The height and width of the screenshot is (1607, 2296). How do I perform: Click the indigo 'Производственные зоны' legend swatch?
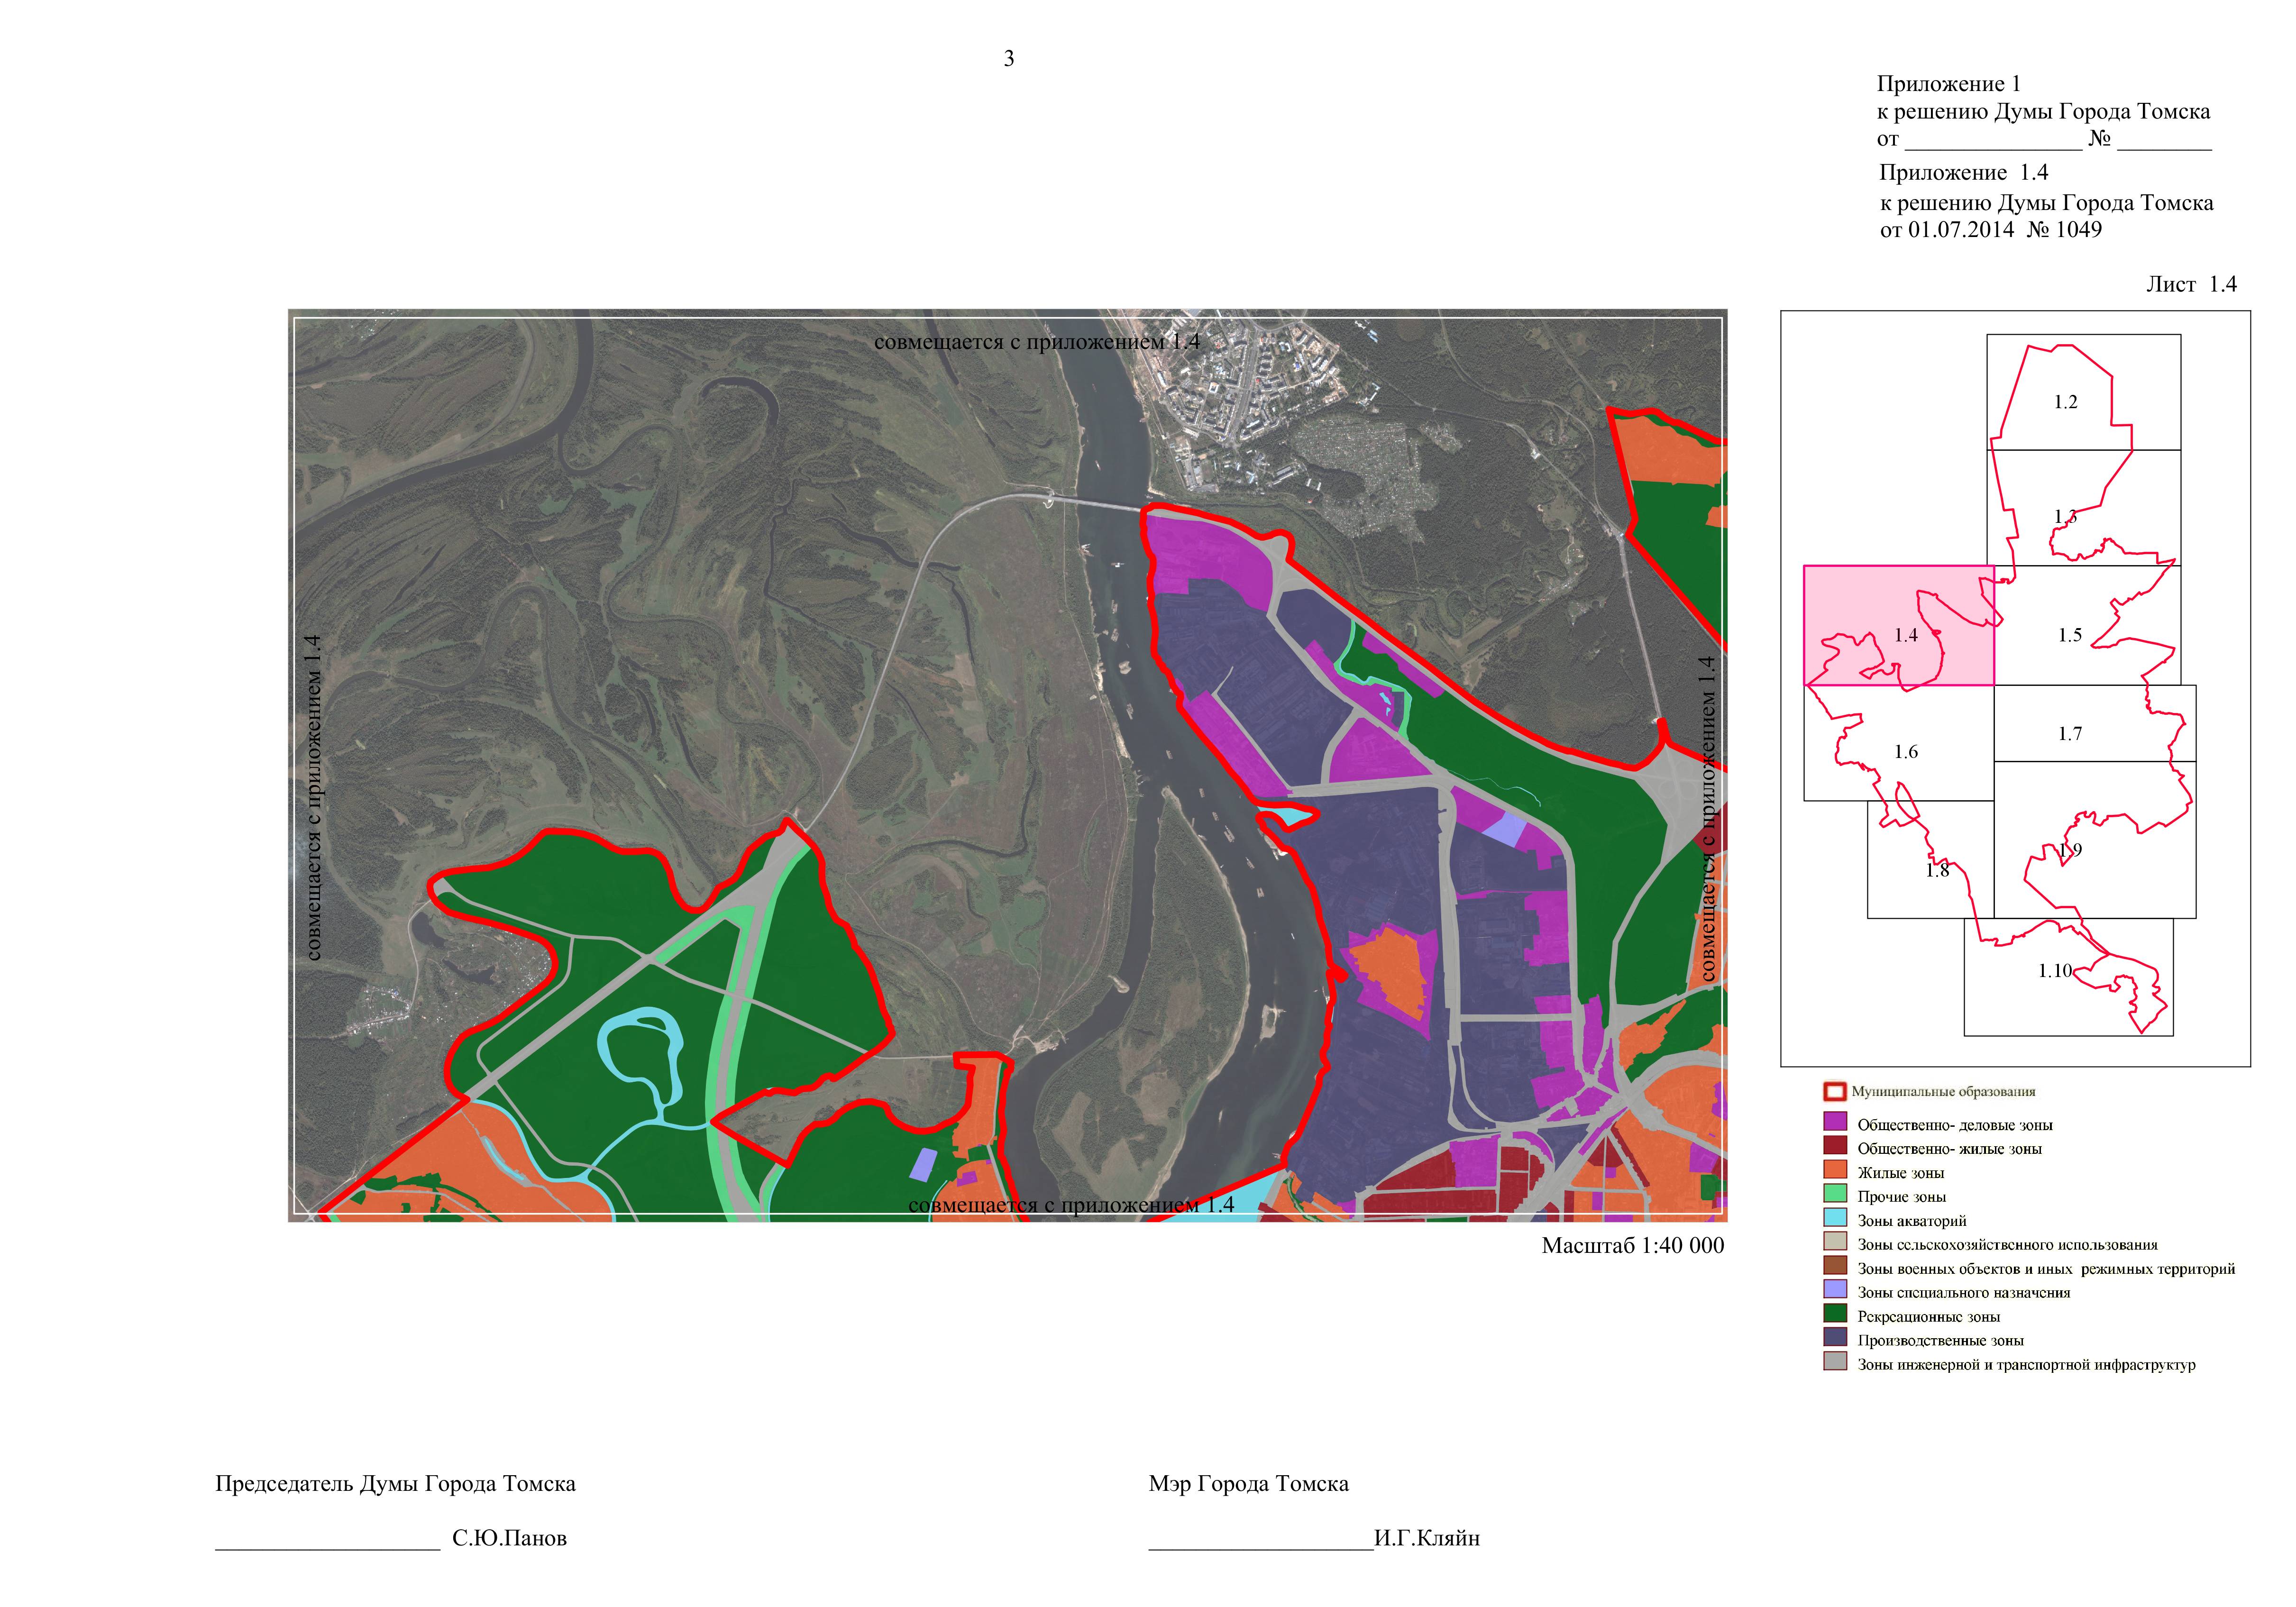(1835, 1337)
